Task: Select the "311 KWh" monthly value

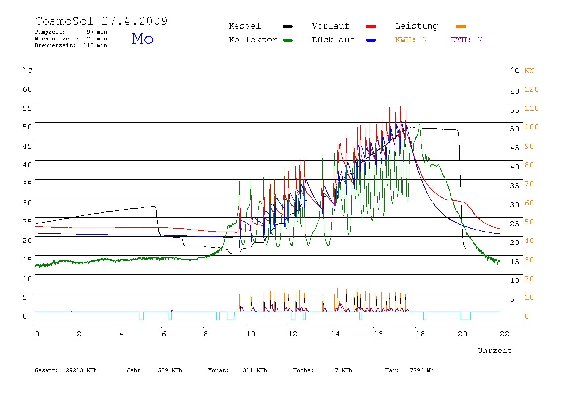Action: [x=255, y=370]
